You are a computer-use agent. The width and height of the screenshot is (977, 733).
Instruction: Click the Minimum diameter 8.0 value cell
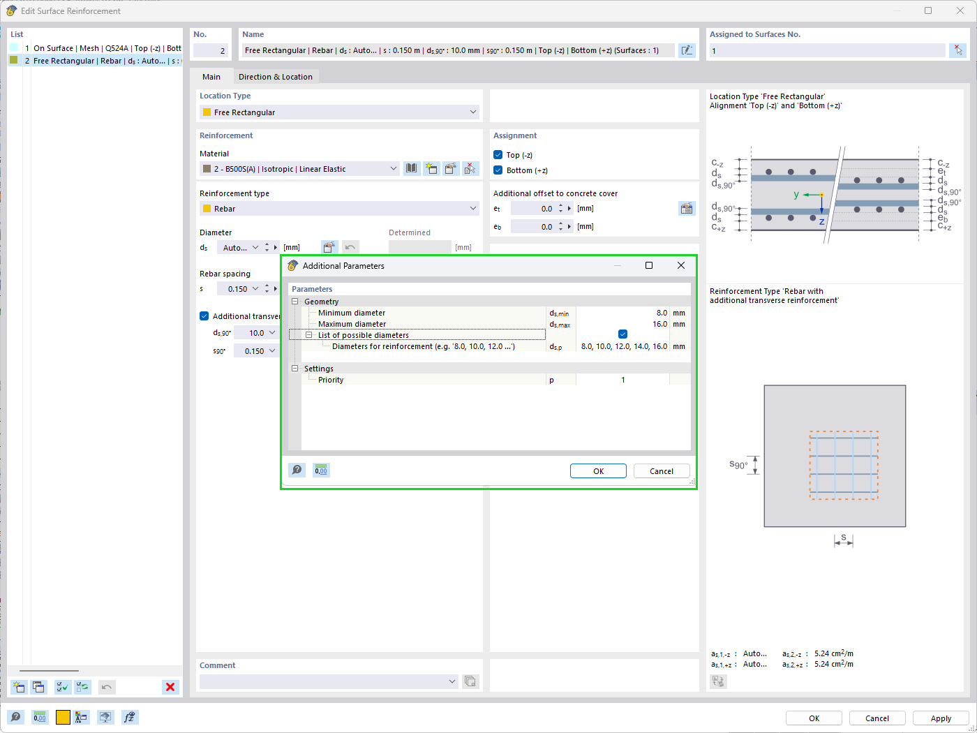coord(622,313)
